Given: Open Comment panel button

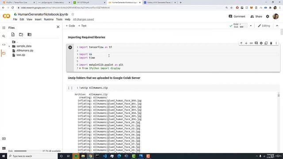Looking at the screenshot, I should (237, 16).
